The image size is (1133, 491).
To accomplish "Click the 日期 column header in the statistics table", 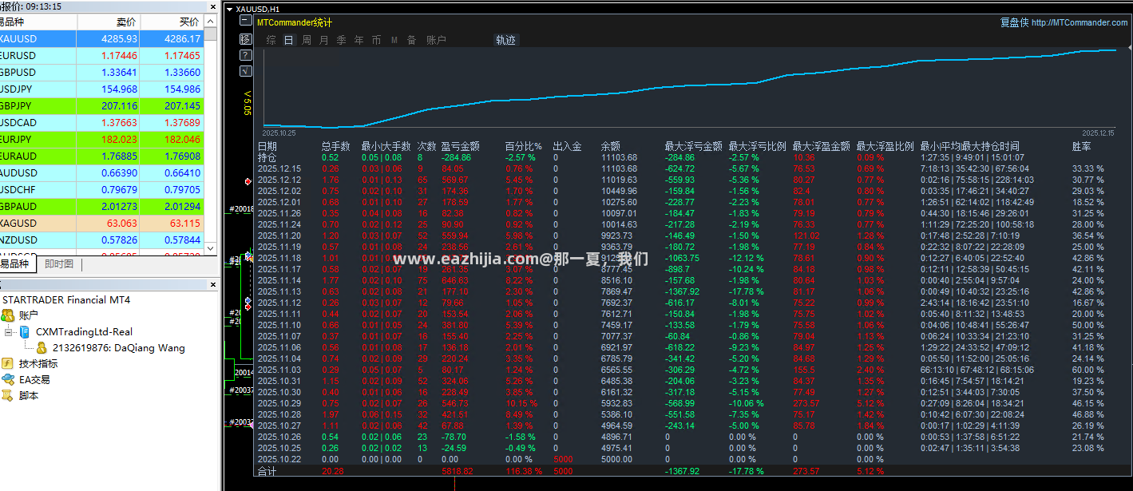I will tap(267, 146).
